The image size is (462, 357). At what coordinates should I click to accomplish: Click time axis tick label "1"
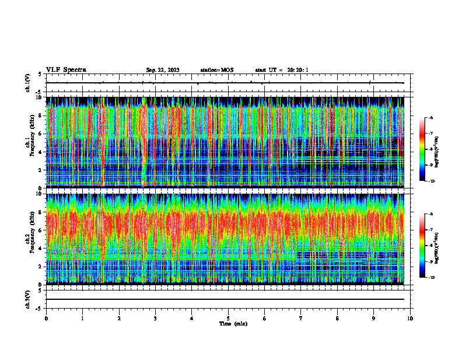point(82,318)
